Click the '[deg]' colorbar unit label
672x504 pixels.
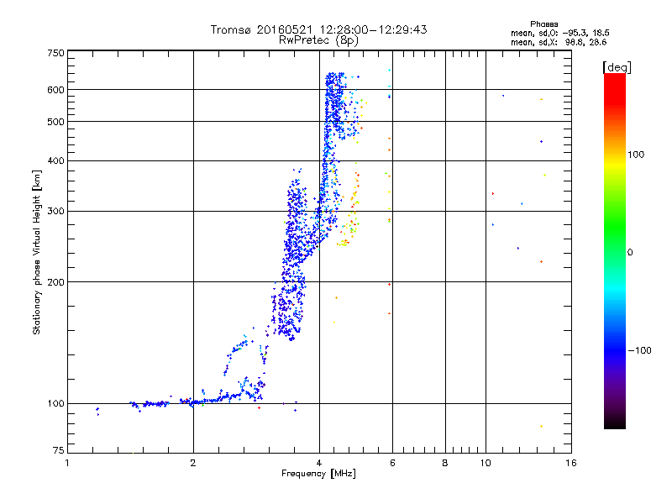[x=617, y=67]
